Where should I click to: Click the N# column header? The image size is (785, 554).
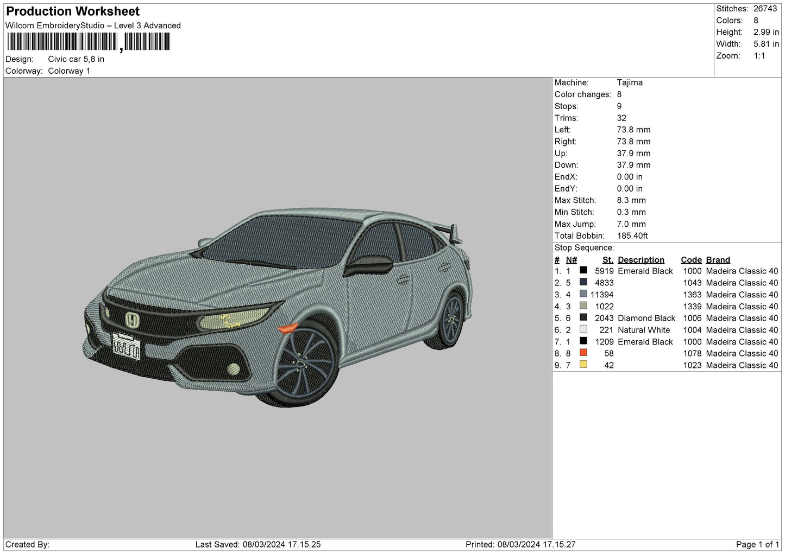pyautogui.click(x=572, y=260)
